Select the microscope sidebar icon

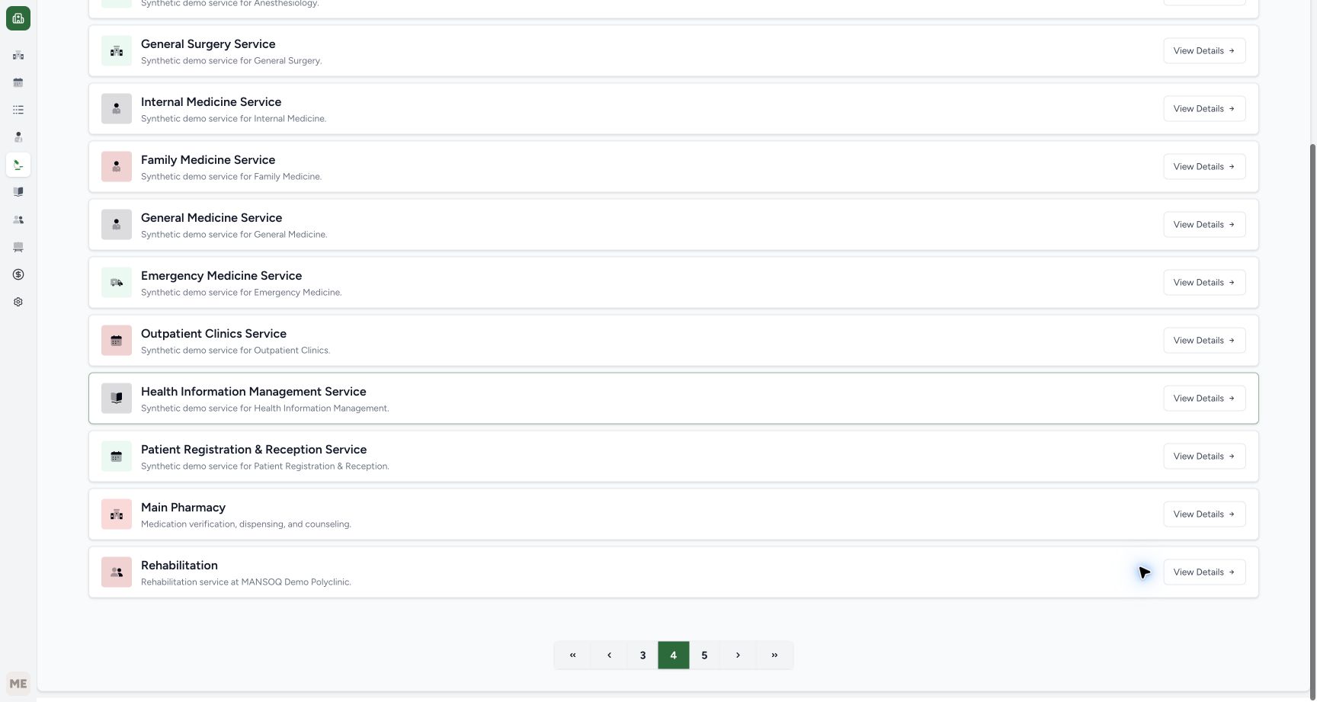point(18,165)
